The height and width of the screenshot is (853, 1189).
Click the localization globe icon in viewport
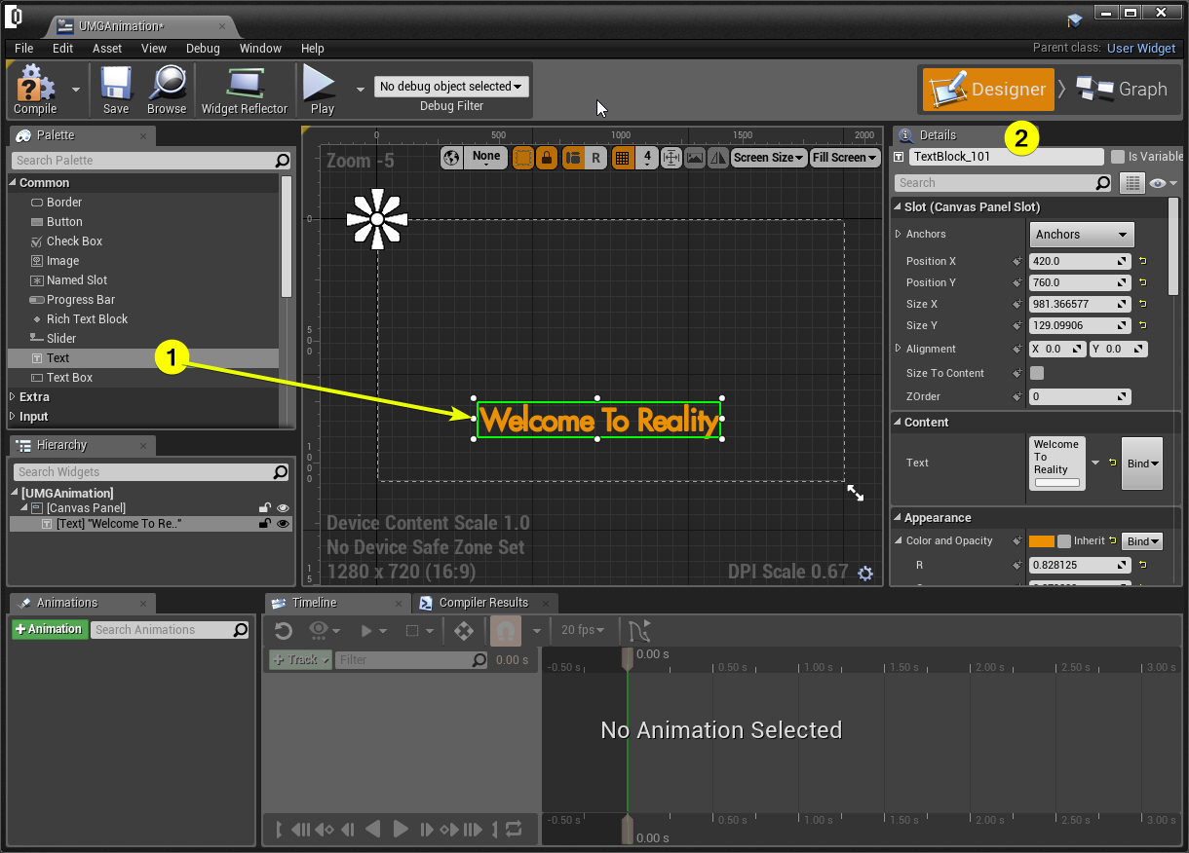450,157
